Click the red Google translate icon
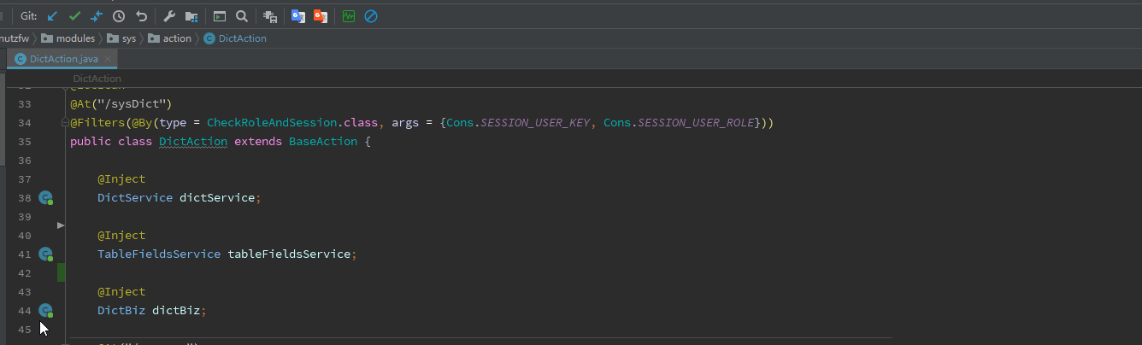This screenshot has height=345, width=1142. [321, 16]
